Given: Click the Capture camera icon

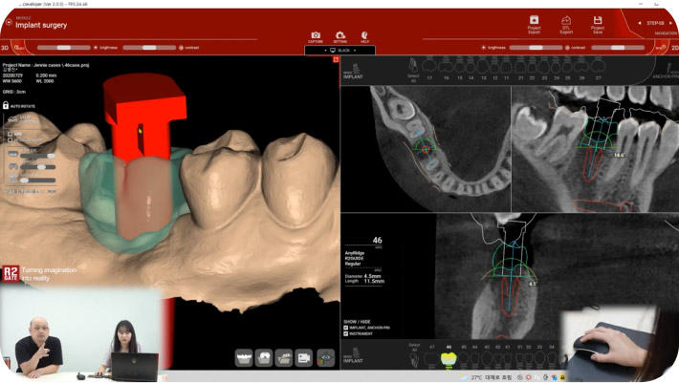Looking at the screenshot, I should tap(316, 35).
